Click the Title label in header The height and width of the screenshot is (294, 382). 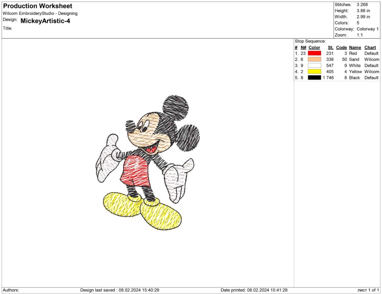pyautogui.click(x=7, y=28)
